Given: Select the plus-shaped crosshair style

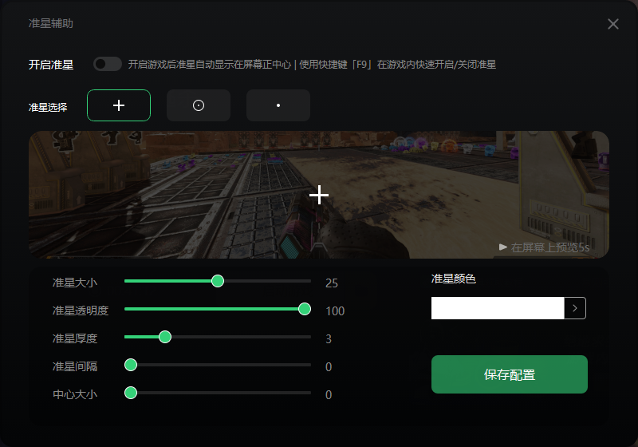Looking at the screenshot, I should 119,105.
